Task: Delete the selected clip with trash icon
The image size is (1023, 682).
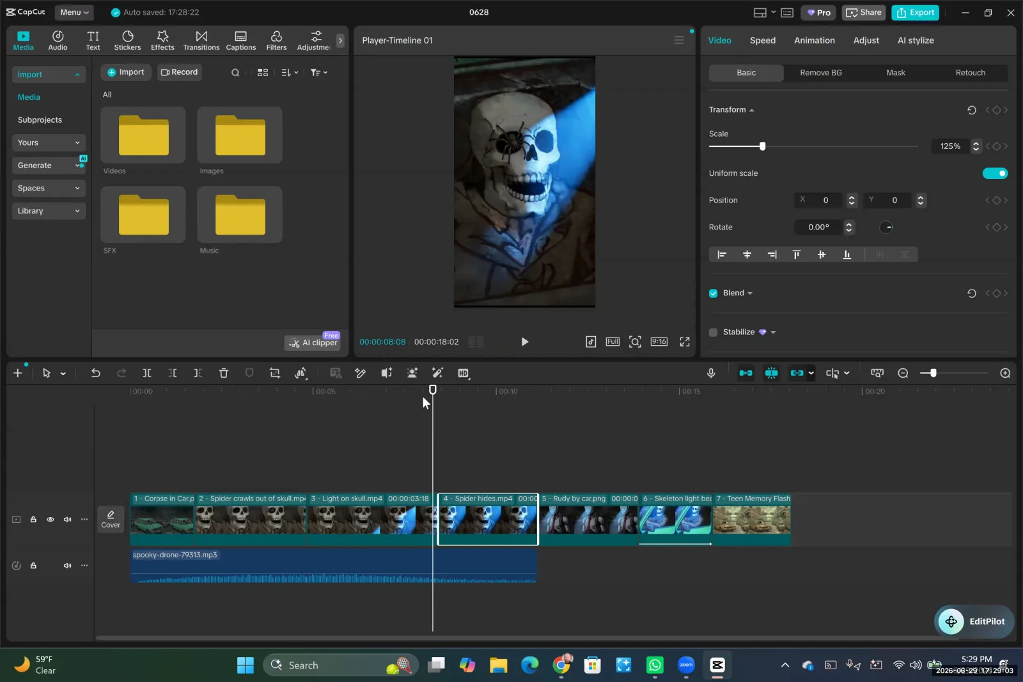Action: pos(223,373)
